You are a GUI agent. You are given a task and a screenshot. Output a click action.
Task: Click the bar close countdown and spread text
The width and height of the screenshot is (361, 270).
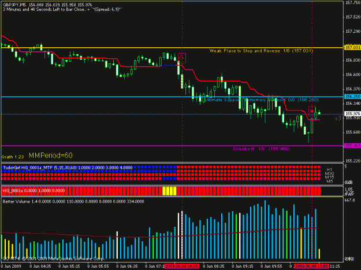62,9
